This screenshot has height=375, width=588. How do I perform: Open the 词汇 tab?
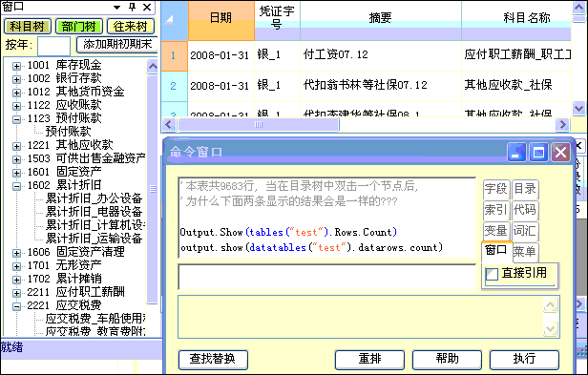click(525, 230)
